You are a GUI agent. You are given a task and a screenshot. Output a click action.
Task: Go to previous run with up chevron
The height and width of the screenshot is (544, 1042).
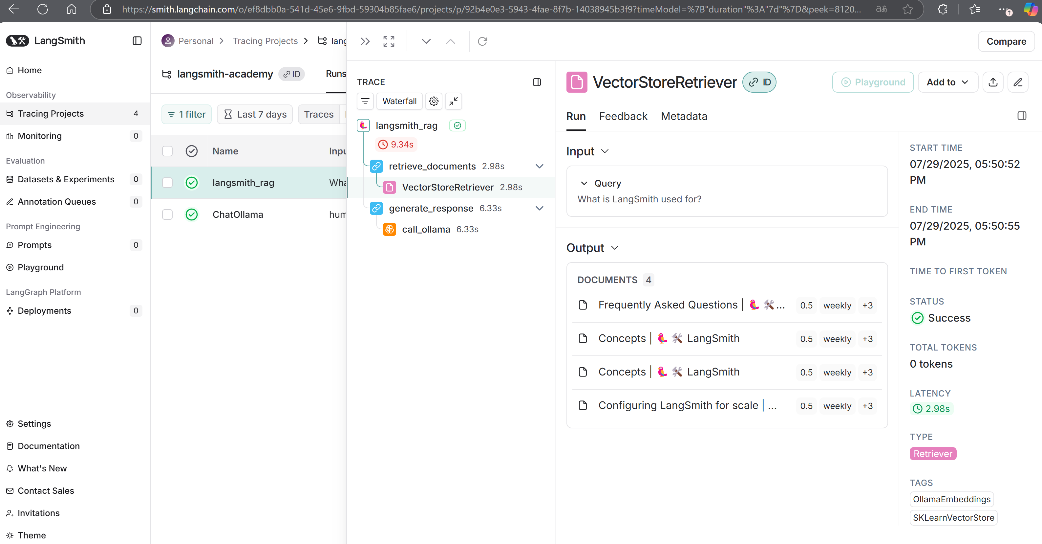(450, 41)
